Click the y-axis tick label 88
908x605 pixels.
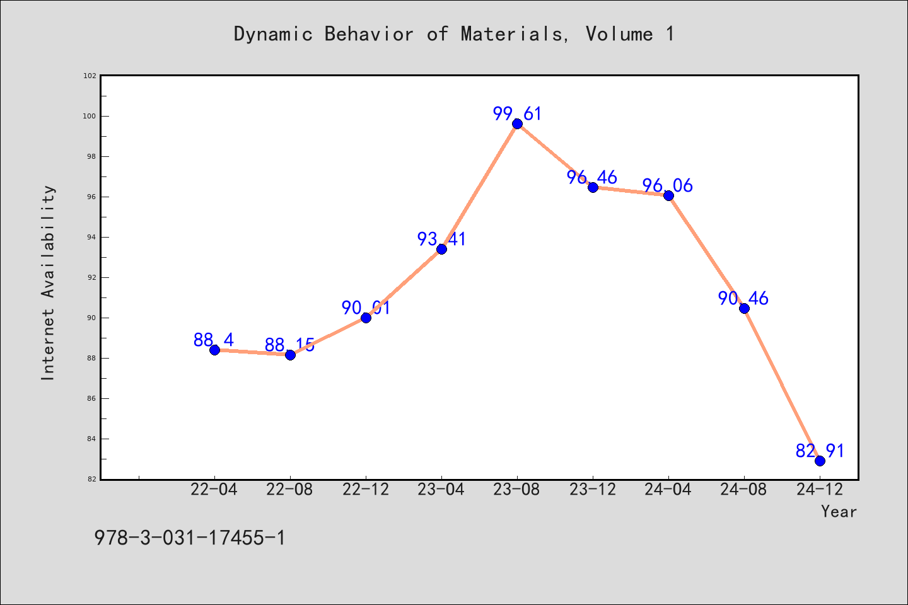[92, 358]
